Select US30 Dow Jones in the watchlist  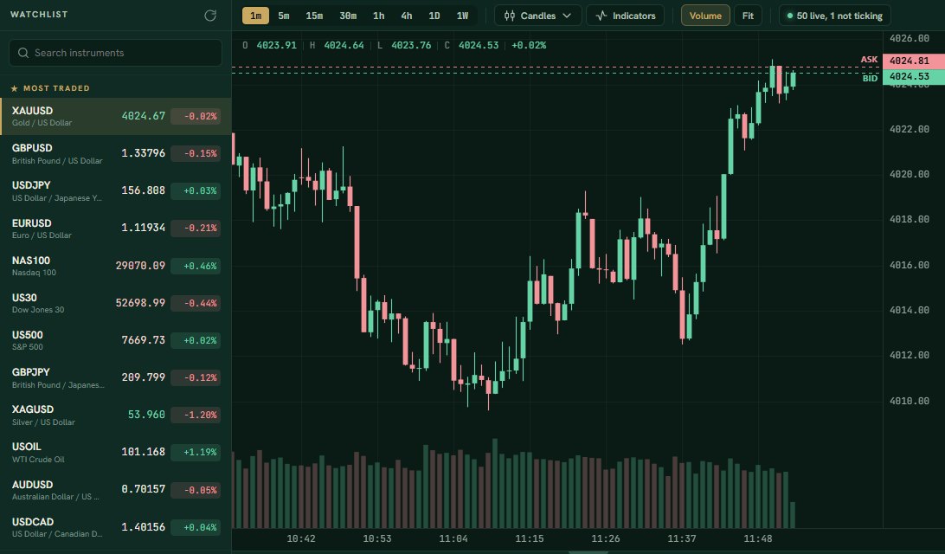pos(116,303)
